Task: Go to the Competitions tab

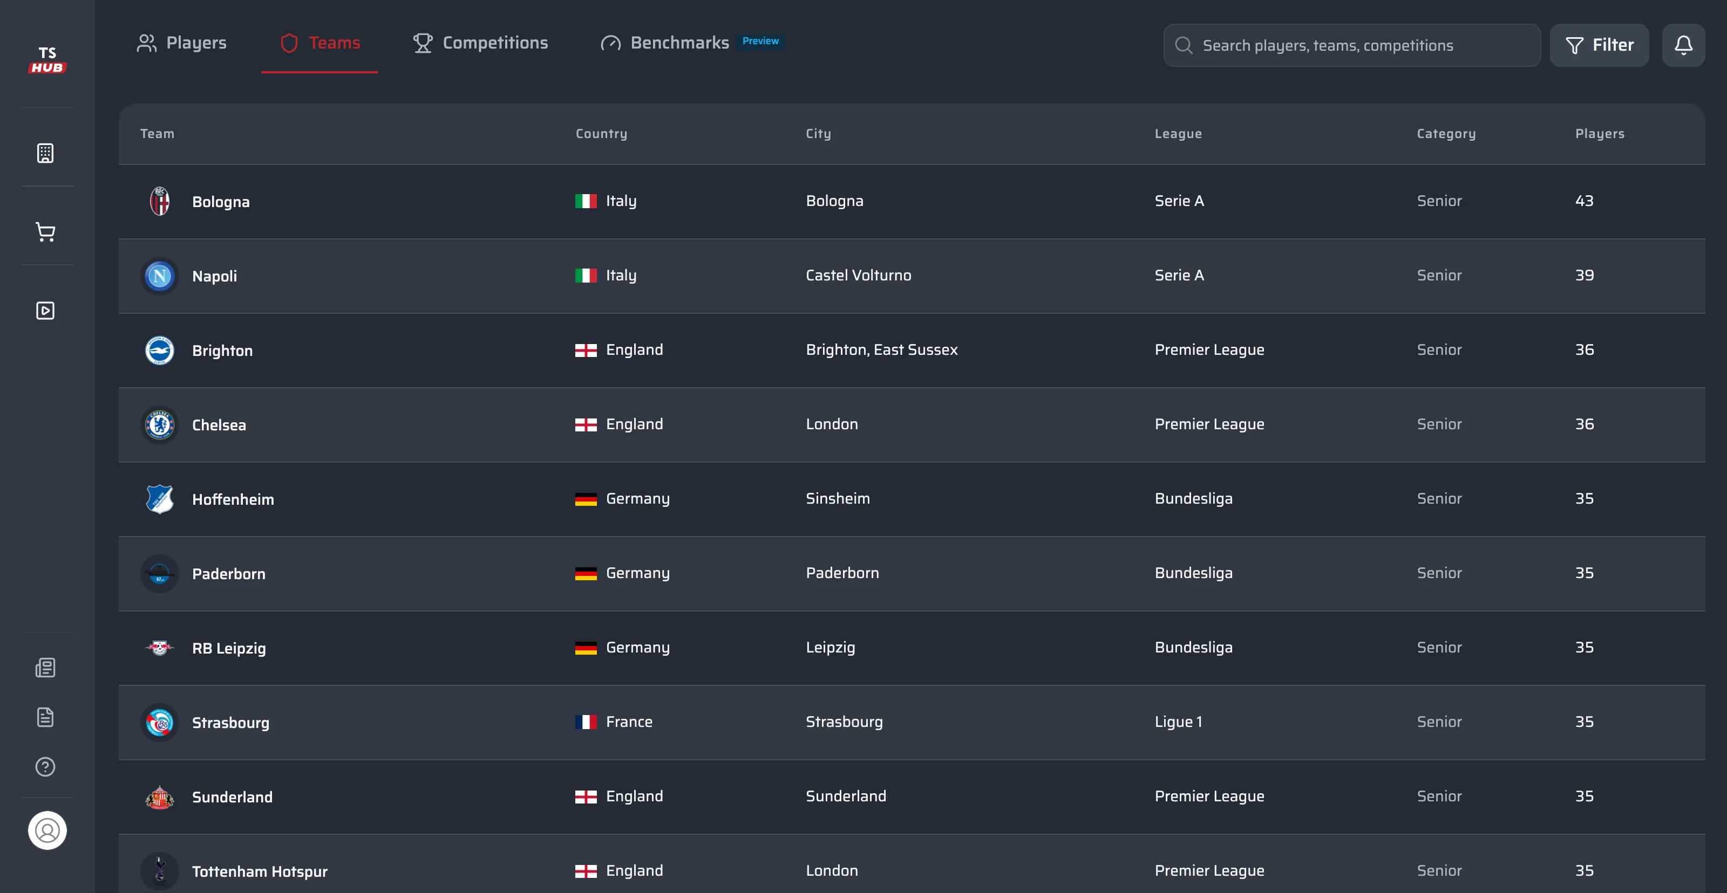Action: pyautogui.click(x=480, y=43)
